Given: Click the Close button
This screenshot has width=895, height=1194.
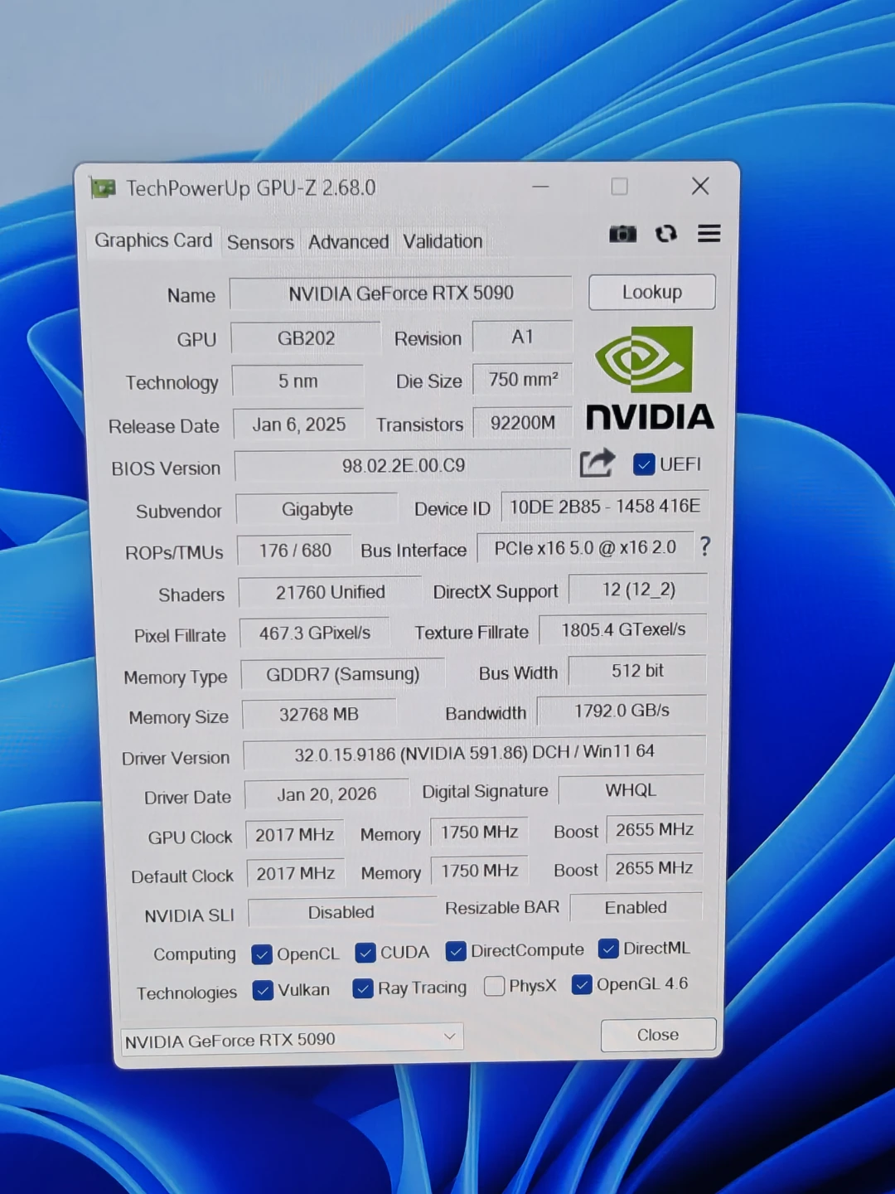Looking at the screenshot, I should pos(658,1035).
